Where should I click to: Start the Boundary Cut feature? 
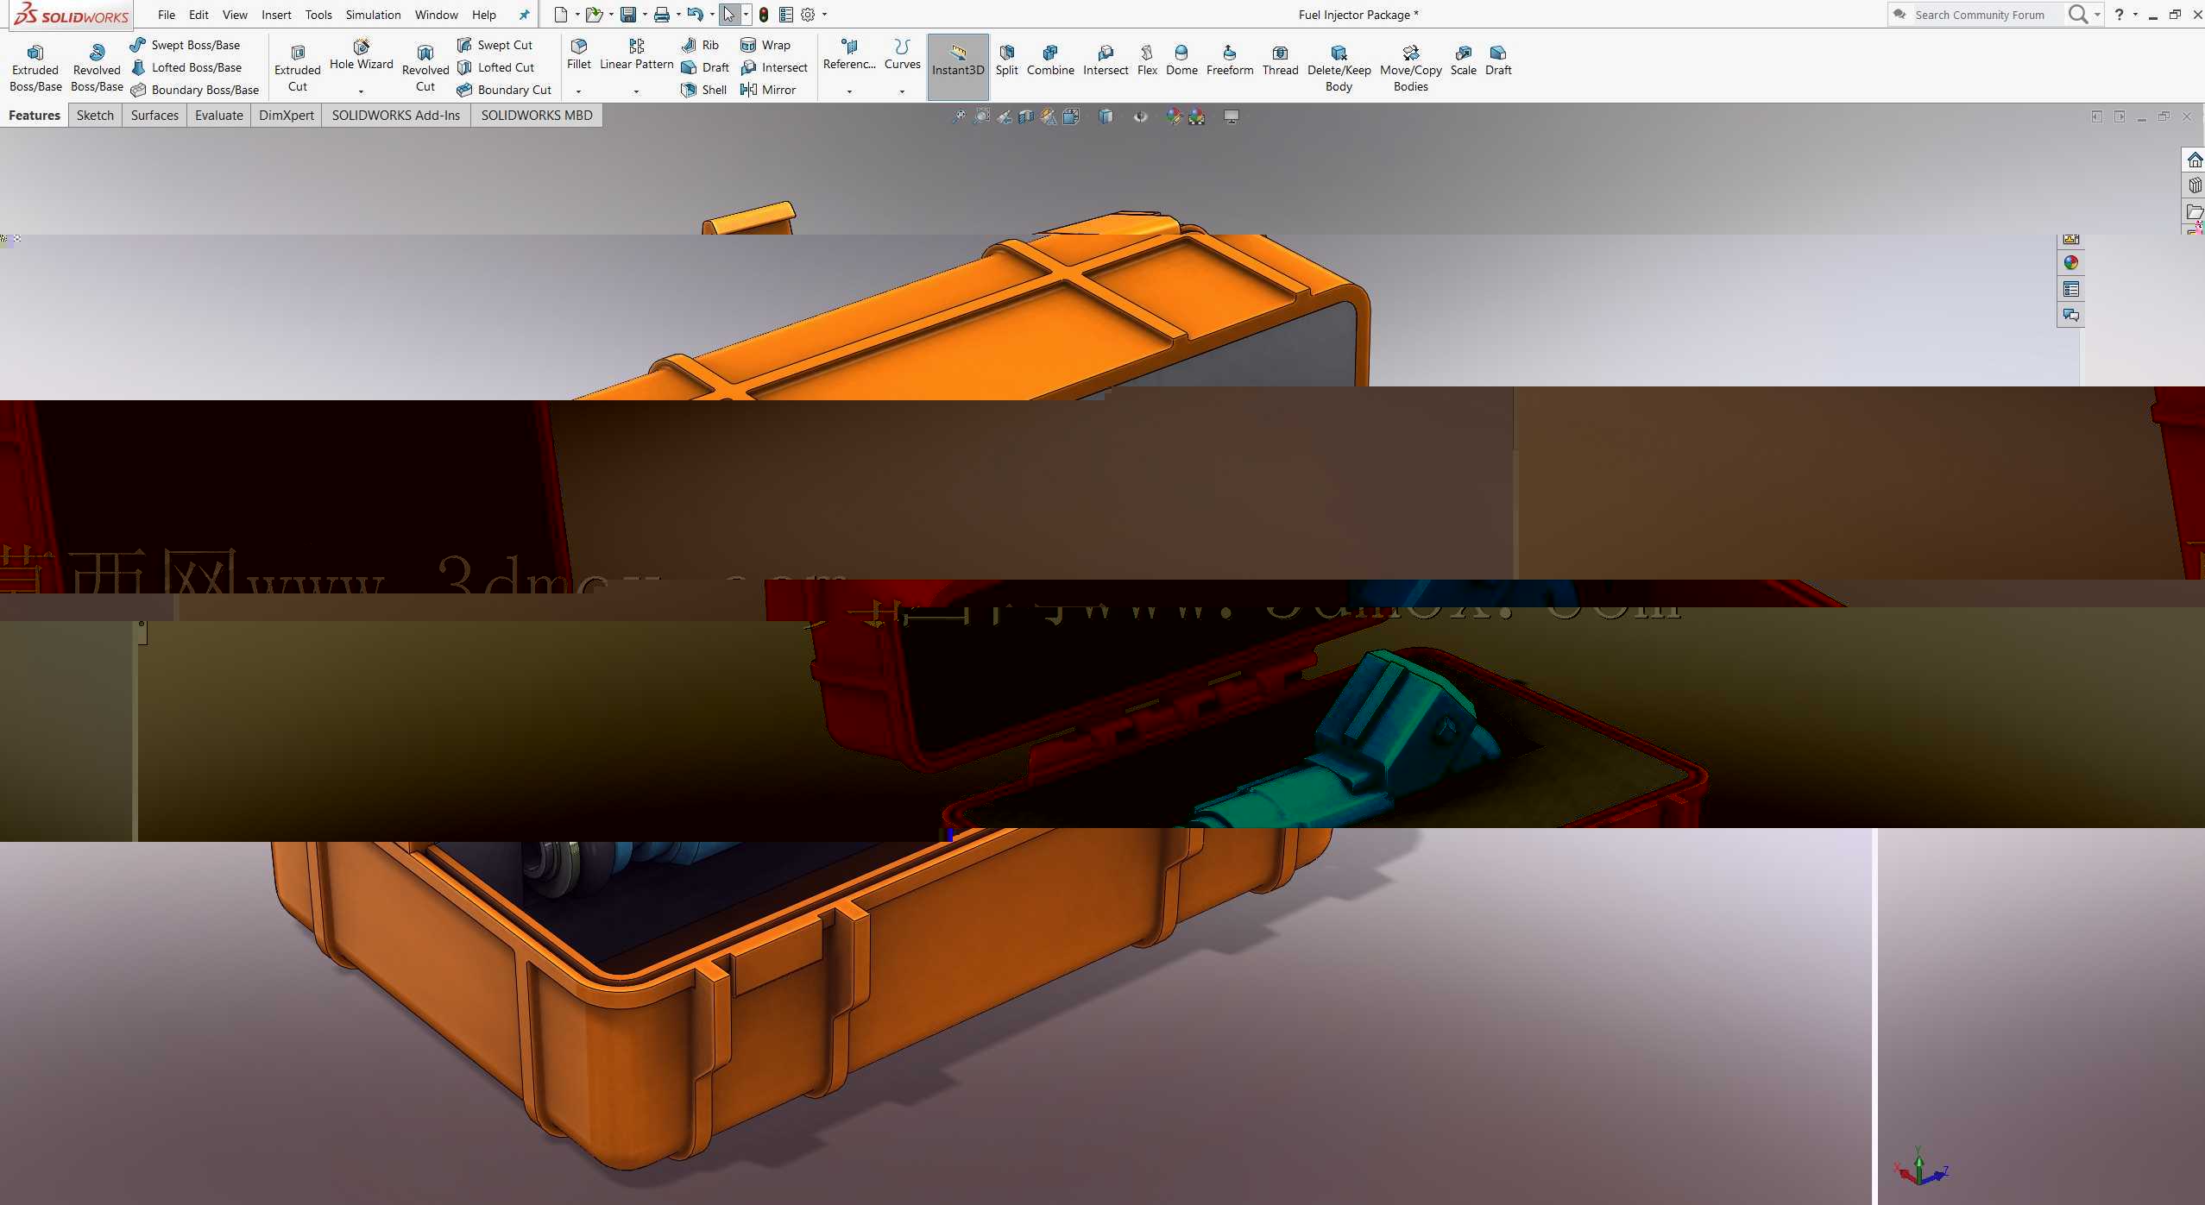coord(504,90)
